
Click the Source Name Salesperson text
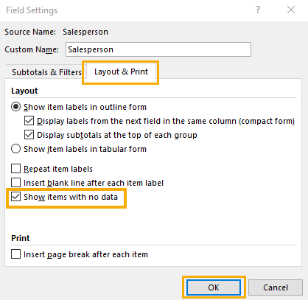(85, 32)
